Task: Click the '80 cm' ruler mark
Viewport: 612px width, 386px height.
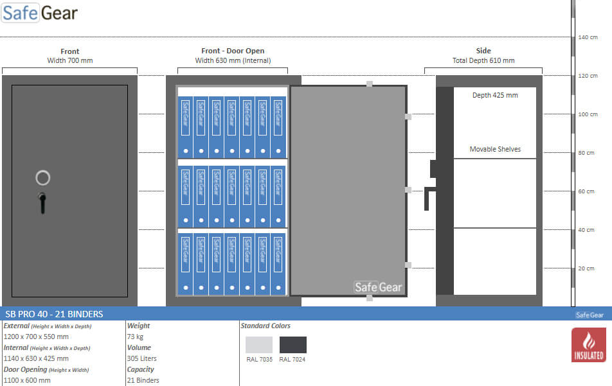Action: 586,153
